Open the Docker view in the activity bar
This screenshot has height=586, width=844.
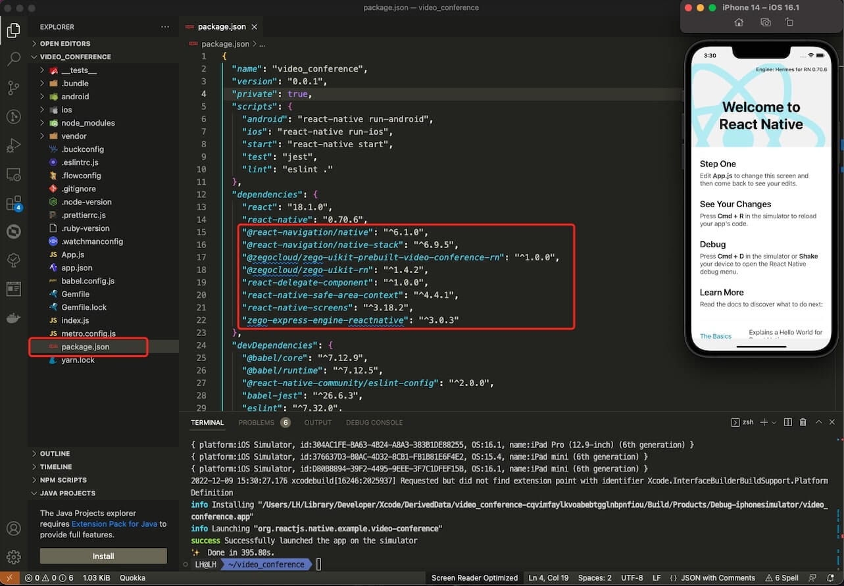[x=13, y=318]
